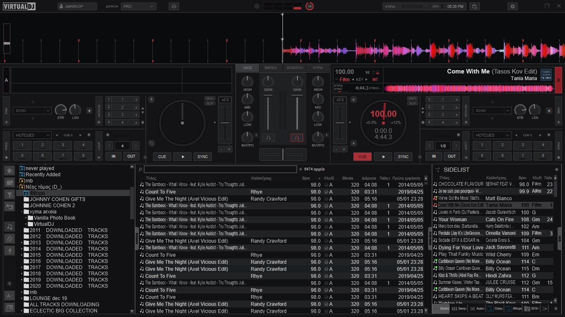565x317 pixels.
Task: Click the microphone icon in browser sidebar
Action: [10, 251]
